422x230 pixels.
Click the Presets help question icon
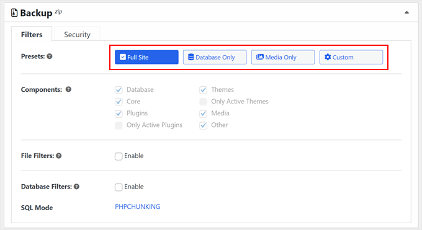(x=50, y=56)
